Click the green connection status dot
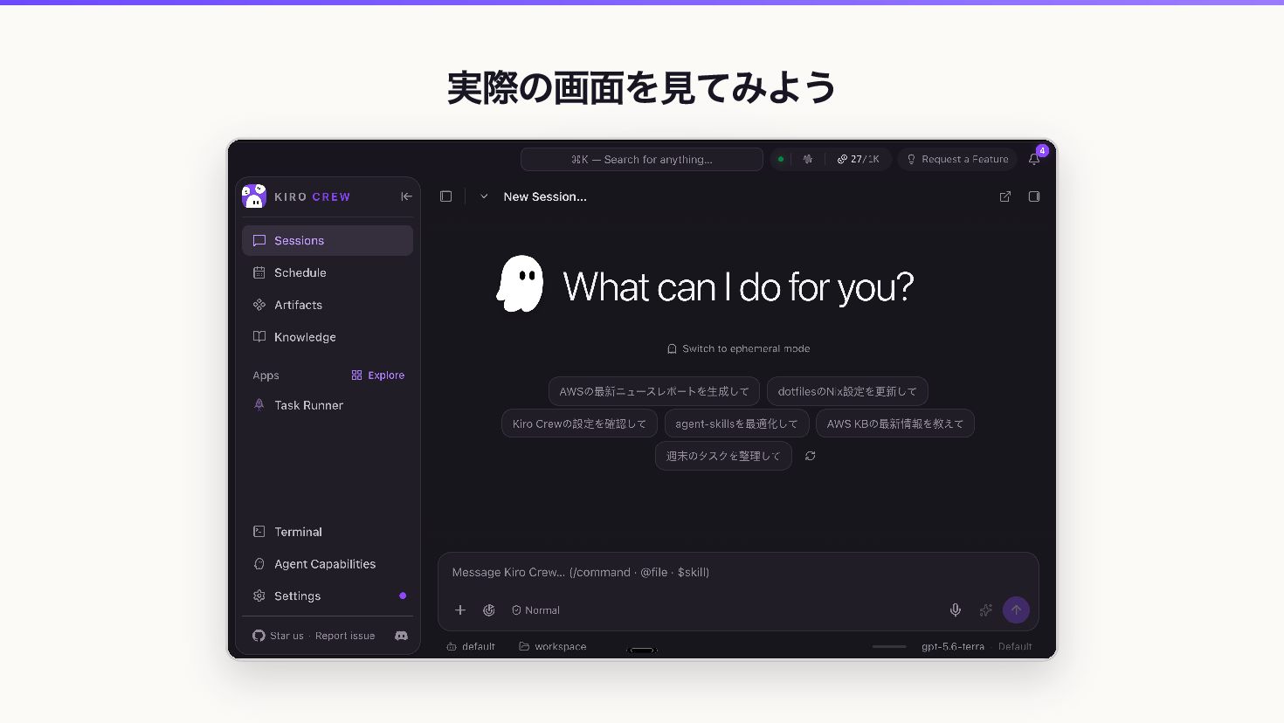1284x723 pixels. 781,159
